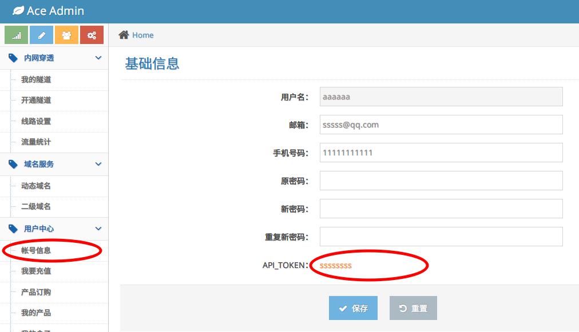Screen dimensions: 579x332
Task: Click the tag icon beside 域名服务
Action: pyautogui.click(x=13, y=164)
